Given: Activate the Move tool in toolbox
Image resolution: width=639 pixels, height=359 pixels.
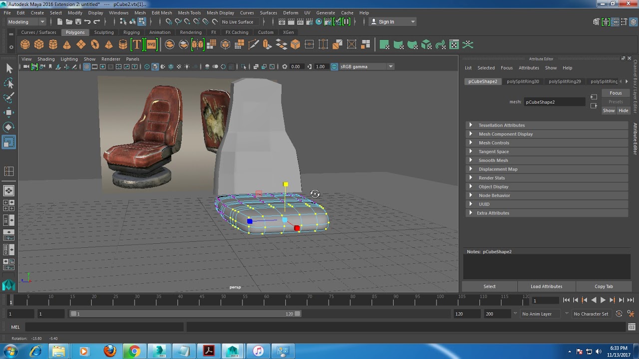Looking at the screenshot, I should click(x=9, y=113).
